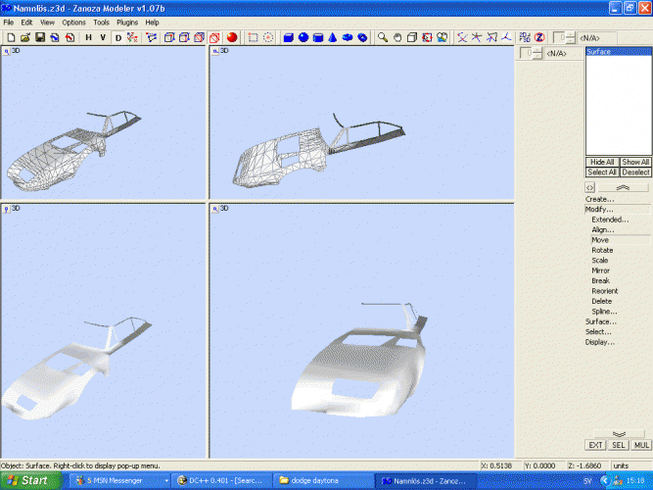Image resolution: width=653 pixels, height=490 pixels.
Task: Click the New file icon
Action: [10, 37]
